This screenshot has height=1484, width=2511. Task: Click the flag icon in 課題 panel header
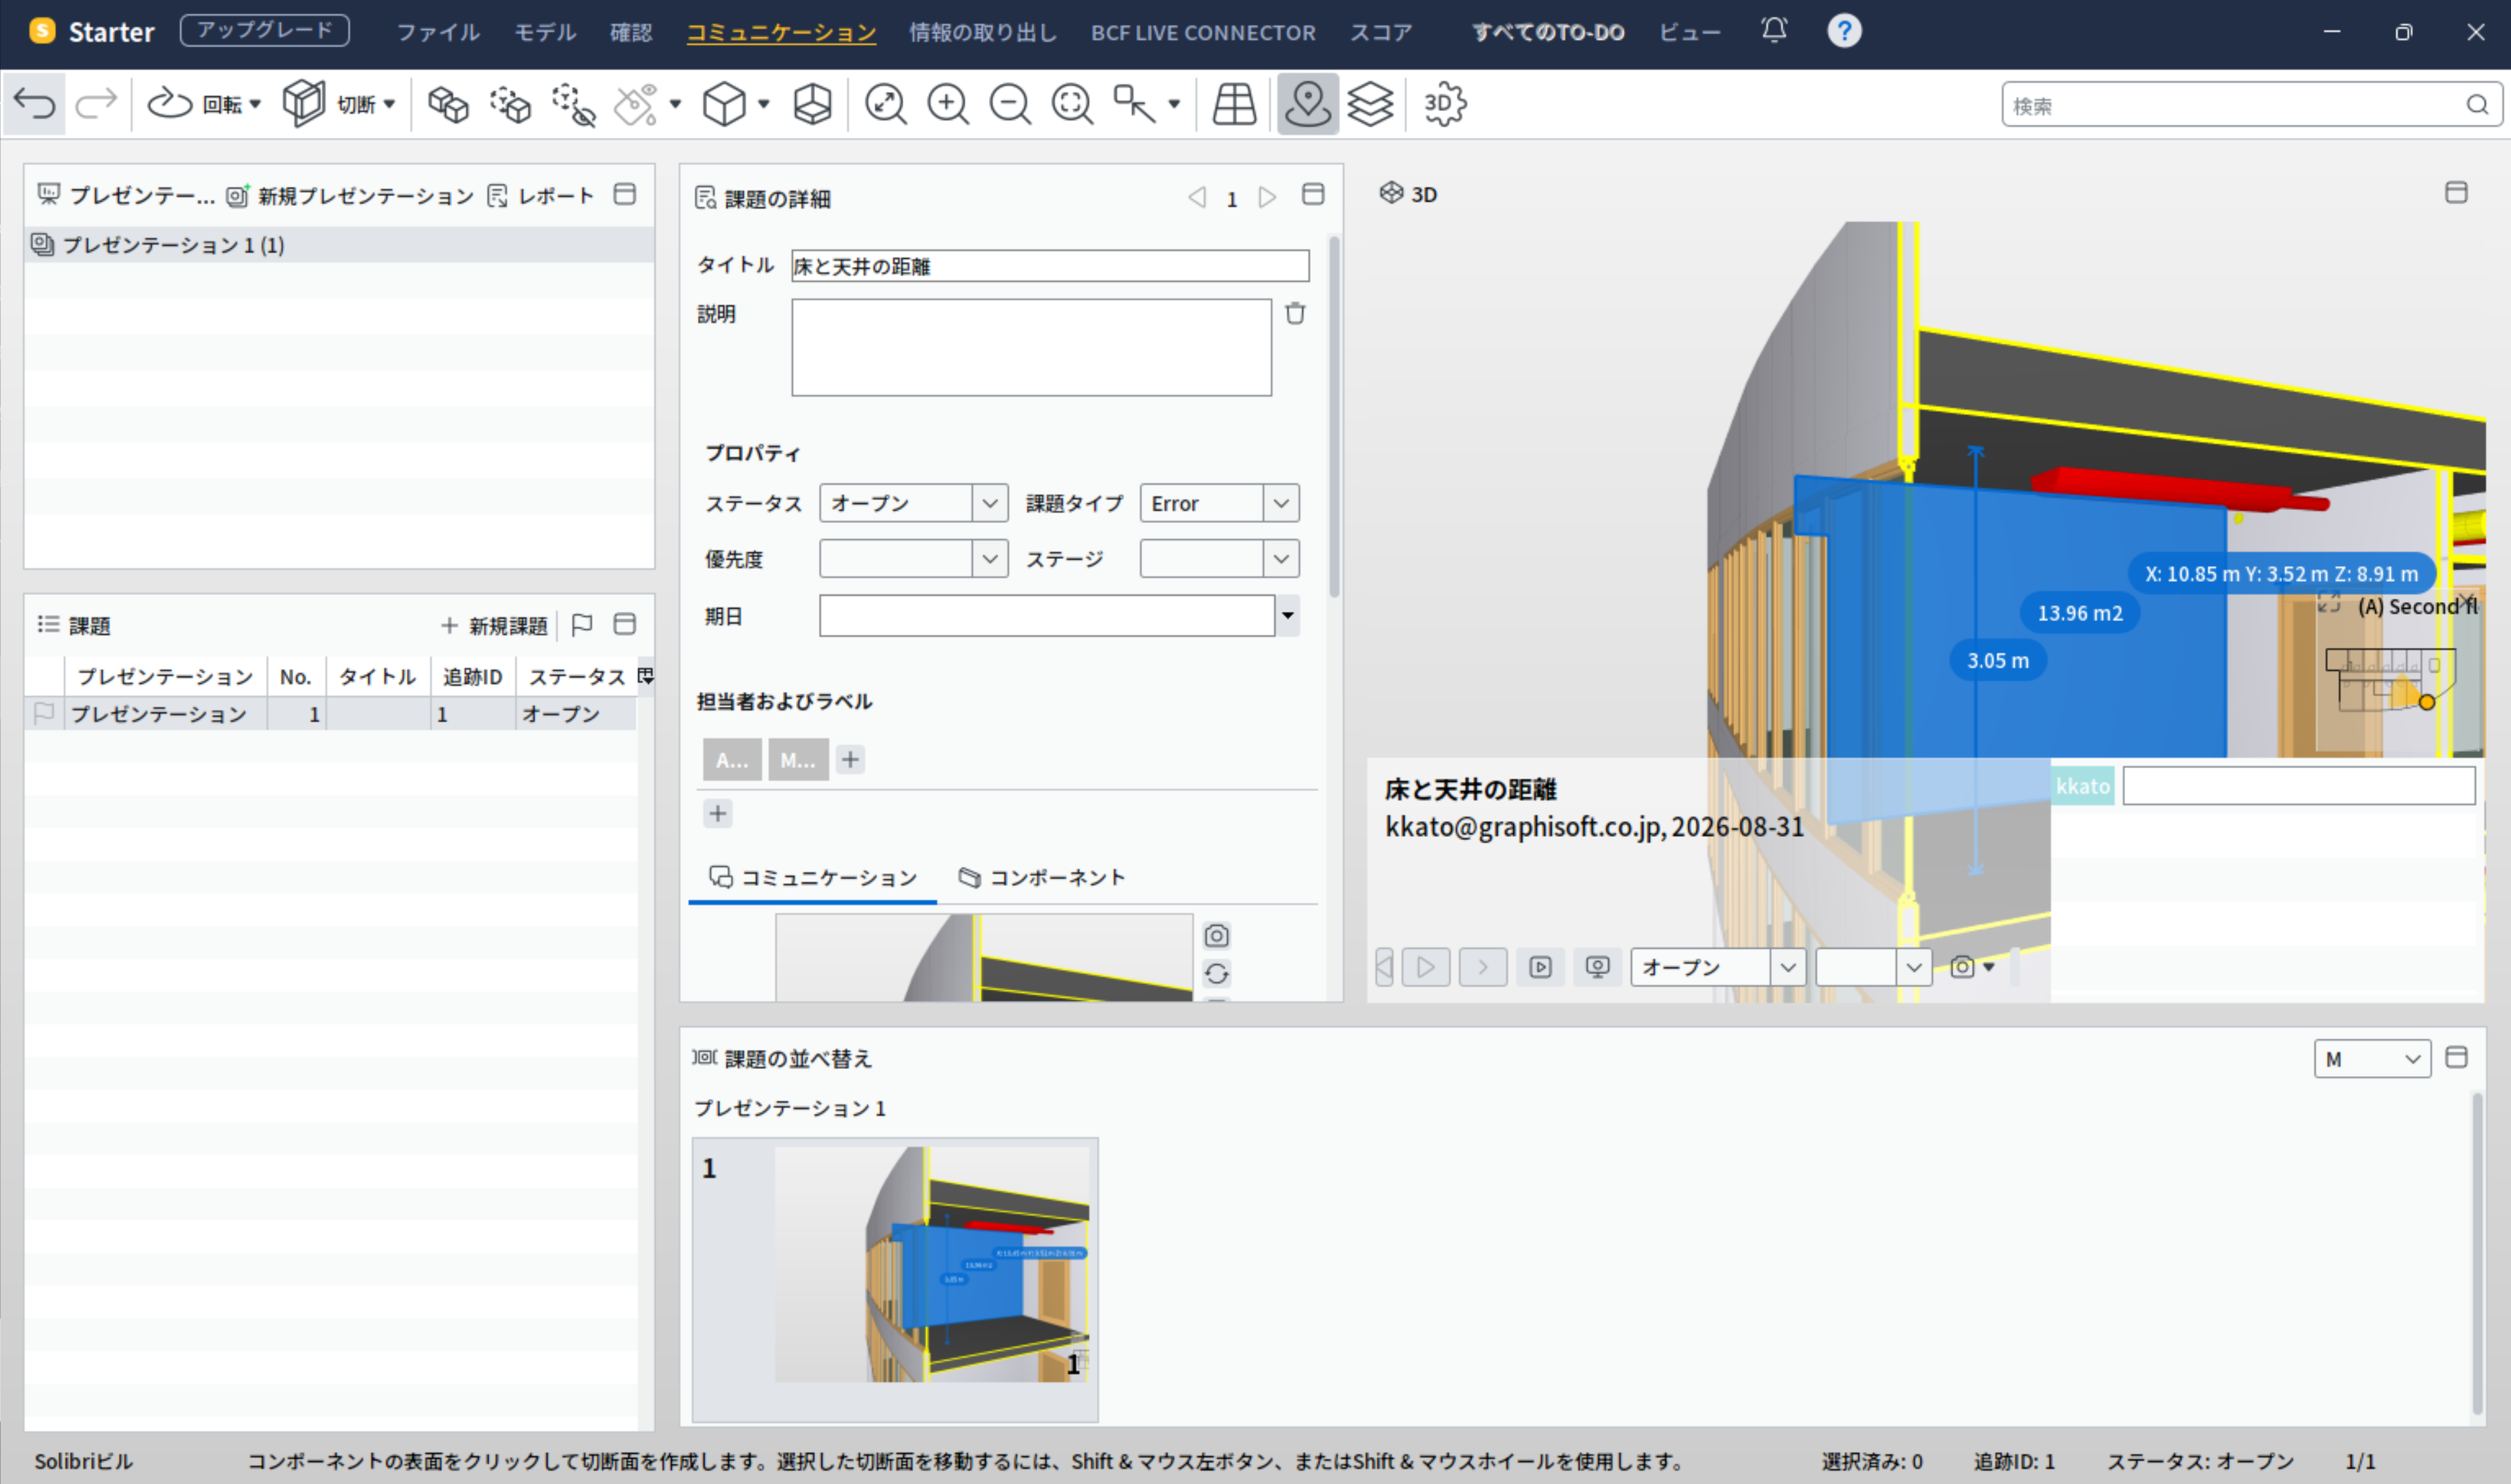click(x=581, y=625)
